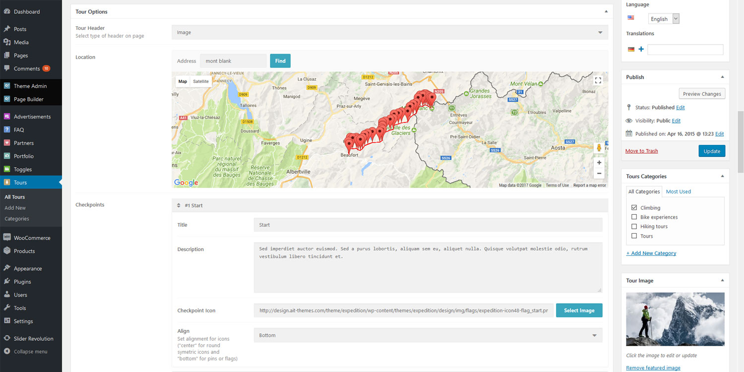The image size is (744, 372).
Task: Enable the Bike experiences category checkbox
Action: (634, 217)
